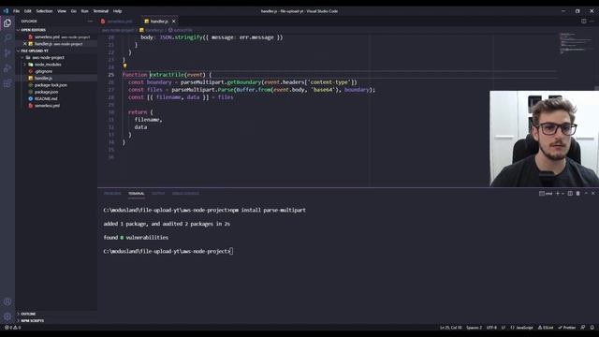Maximize the terminal panel size
The width and height of the screenshot is (599, 337).
[586, 194]
